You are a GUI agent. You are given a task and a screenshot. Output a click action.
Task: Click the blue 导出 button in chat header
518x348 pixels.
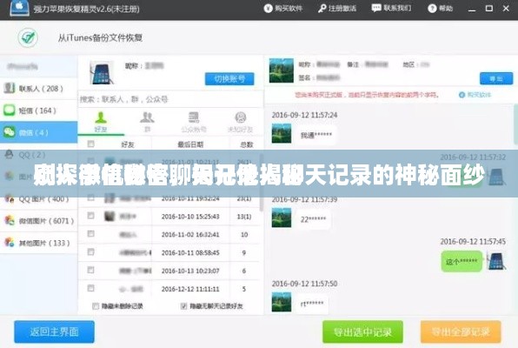click(496, 78)
